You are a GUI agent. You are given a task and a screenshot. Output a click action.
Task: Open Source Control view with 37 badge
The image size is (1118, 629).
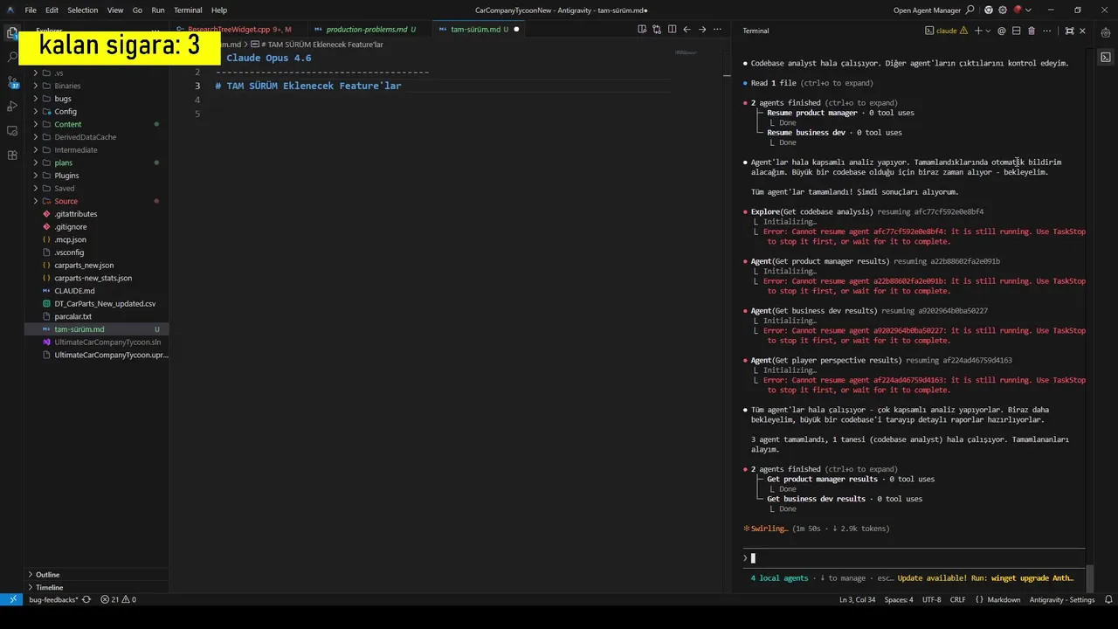12,81
